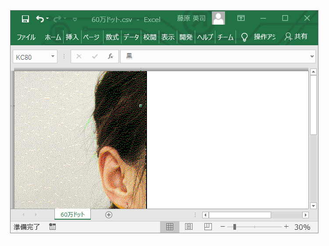329x246 pixels.
Task: Click the macro recording status icon
Action: pos(53,227)
